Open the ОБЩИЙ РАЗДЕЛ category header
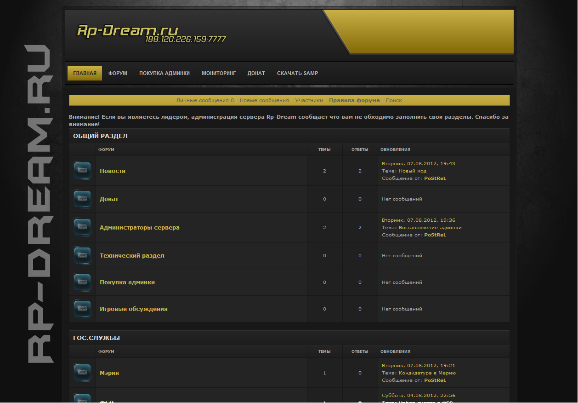Viewport: 578px width, 403px height. [100, 136]
